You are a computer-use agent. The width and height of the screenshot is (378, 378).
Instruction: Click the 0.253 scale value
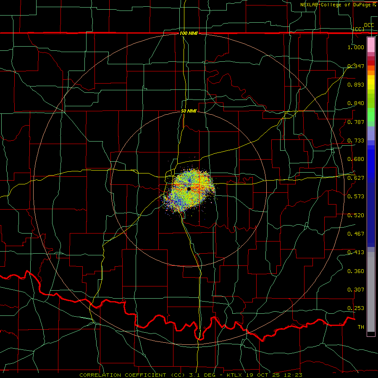point(356,308)
